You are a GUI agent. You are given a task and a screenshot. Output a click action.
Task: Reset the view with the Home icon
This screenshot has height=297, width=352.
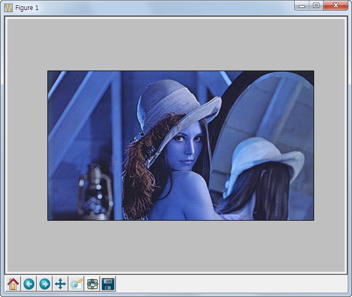[x=13, y=284]
